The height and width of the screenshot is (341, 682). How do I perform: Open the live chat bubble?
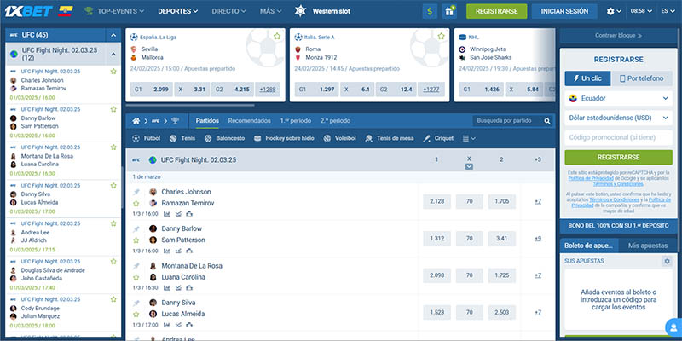(674, 327)
